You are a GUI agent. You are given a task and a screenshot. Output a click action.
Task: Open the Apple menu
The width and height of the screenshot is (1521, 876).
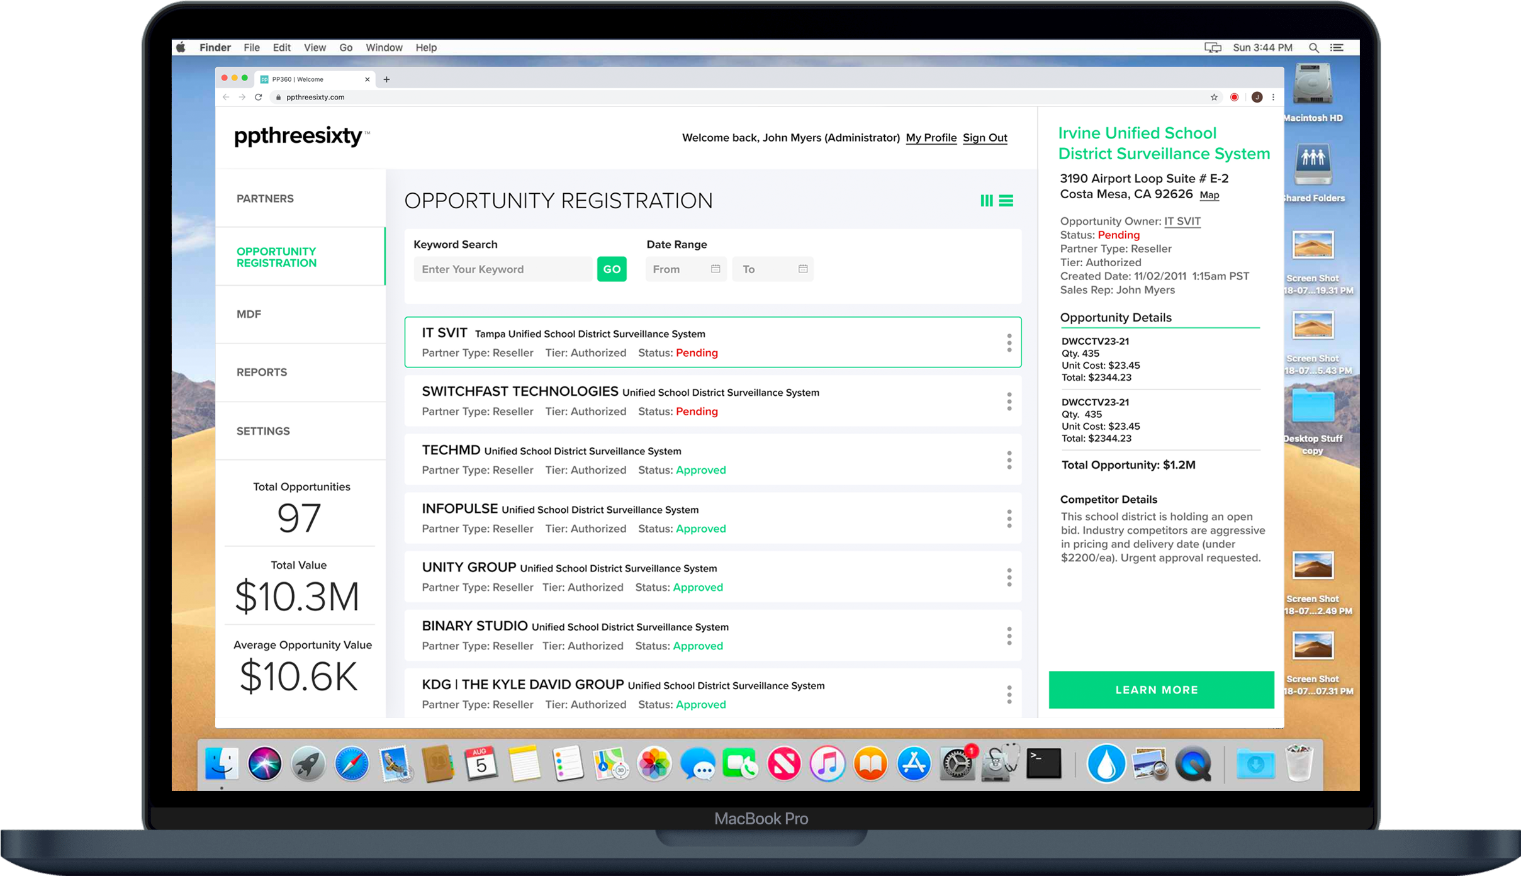(181, 48)
